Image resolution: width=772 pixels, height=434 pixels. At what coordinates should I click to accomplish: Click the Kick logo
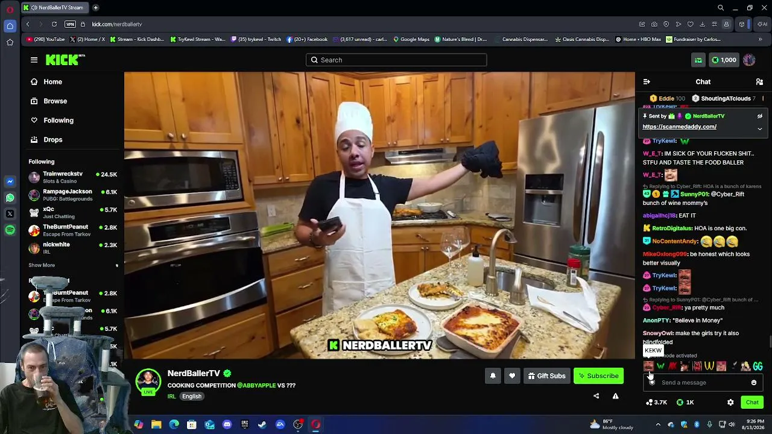65,60
